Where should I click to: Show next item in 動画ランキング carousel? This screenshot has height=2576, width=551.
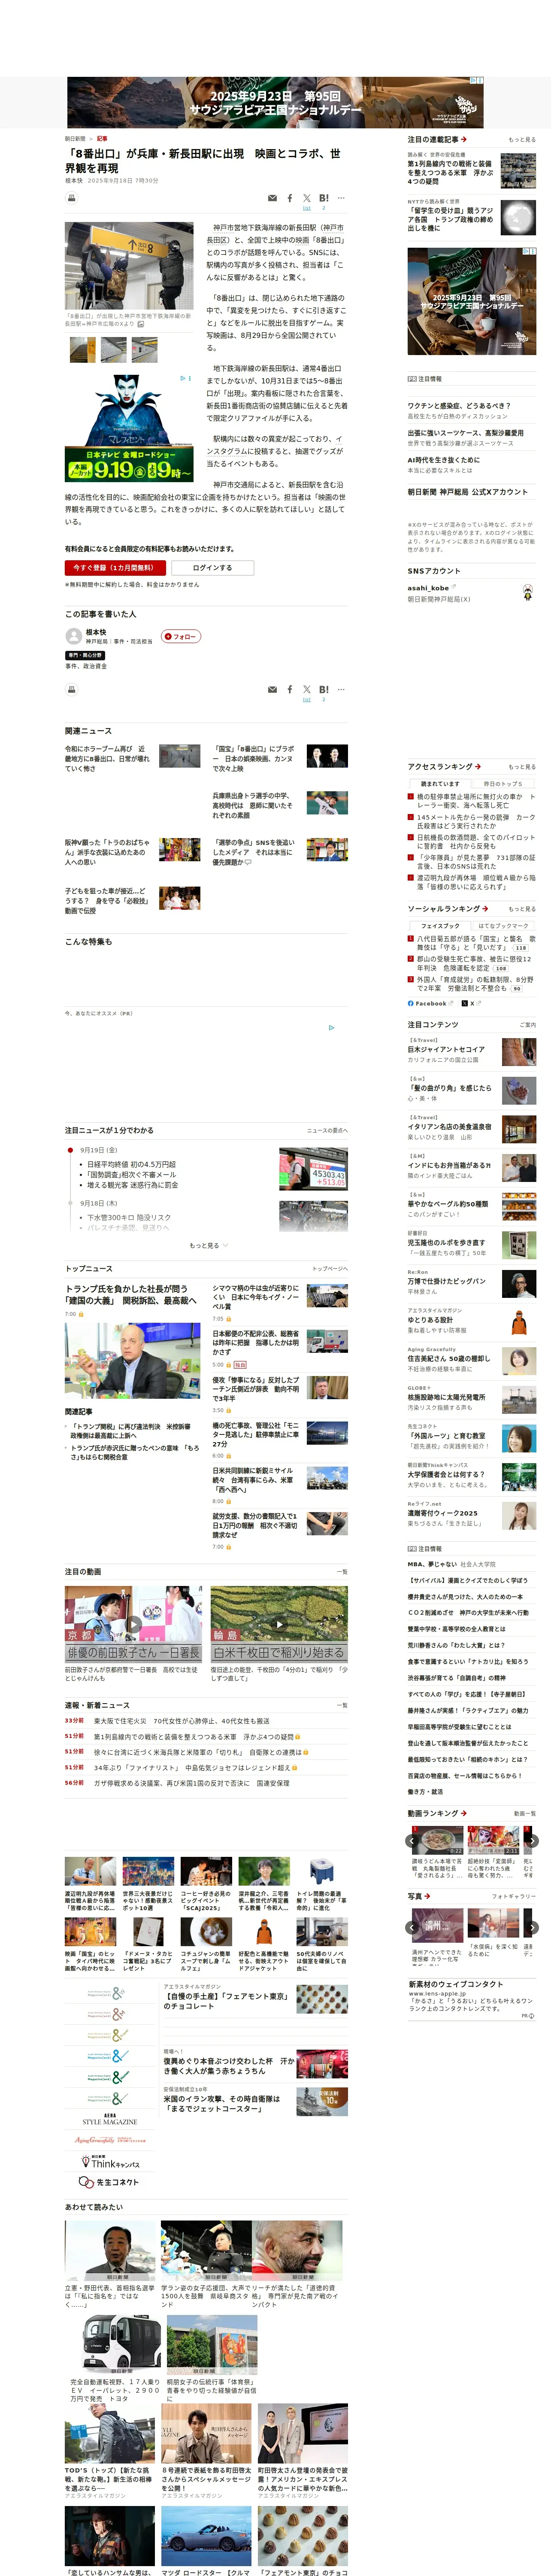tap(532, 1840)
